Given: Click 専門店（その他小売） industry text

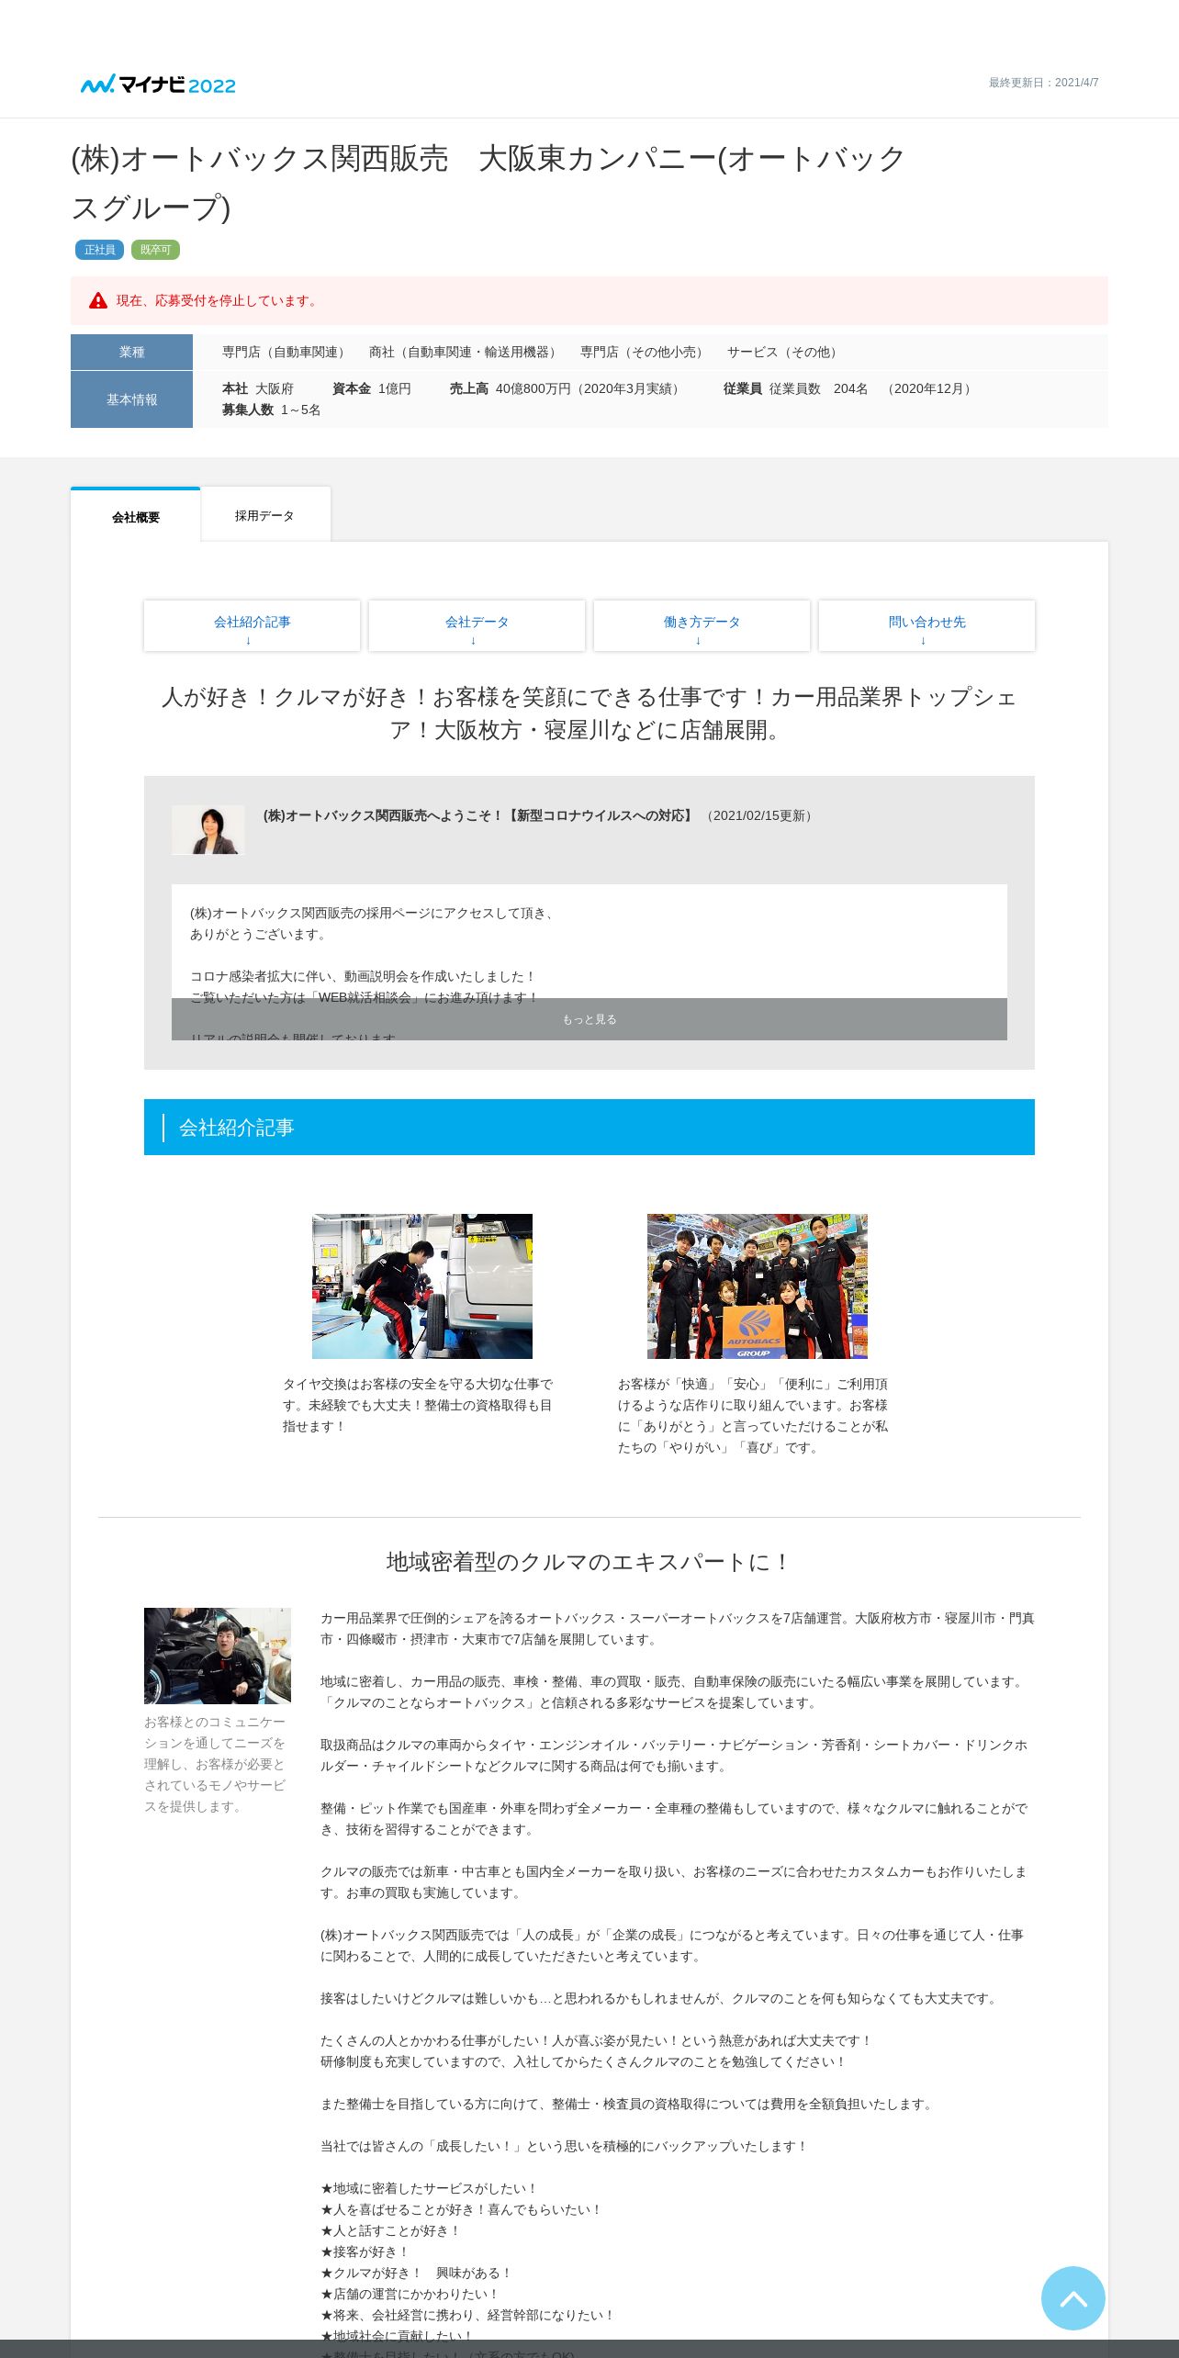Looking at the screenshot, I should pyautogui.click(x=644, y=352).
